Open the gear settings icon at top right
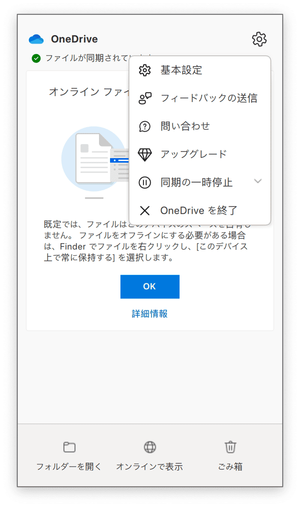Image resolution: width=300 pixels, height=507 pixels. 259,39
